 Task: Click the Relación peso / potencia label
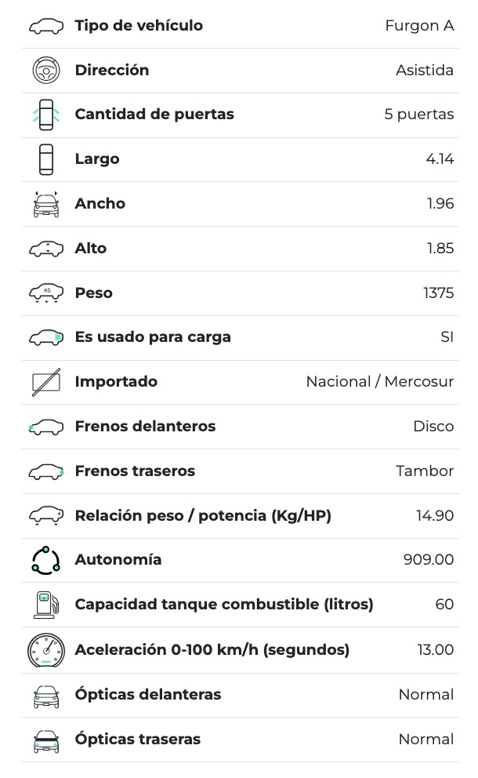coord(203,516)
